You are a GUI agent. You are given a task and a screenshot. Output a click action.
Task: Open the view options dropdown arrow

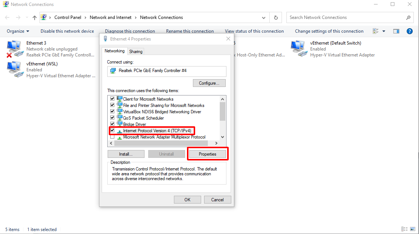[384, 31]
